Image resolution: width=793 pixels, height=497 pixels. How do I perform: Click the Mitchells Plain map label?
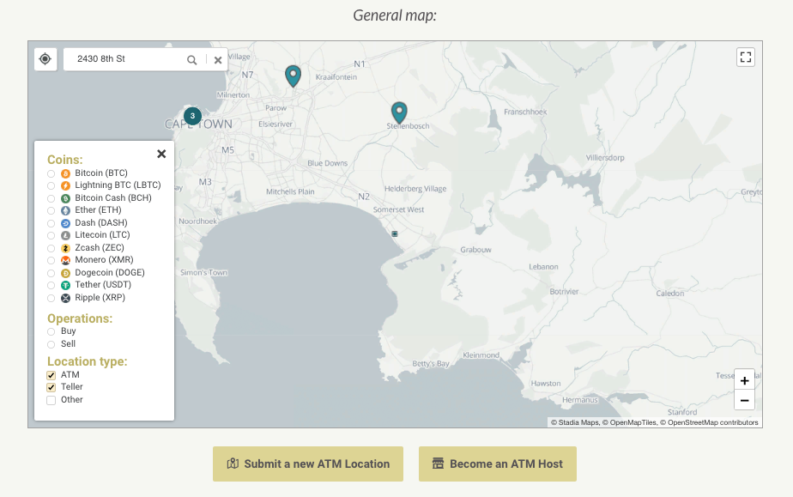[x=290, y=191]
